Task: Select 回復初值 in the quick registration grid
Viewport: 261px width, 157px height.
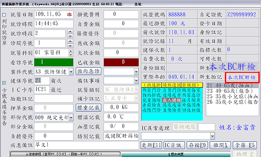Action: click(192, 110)
